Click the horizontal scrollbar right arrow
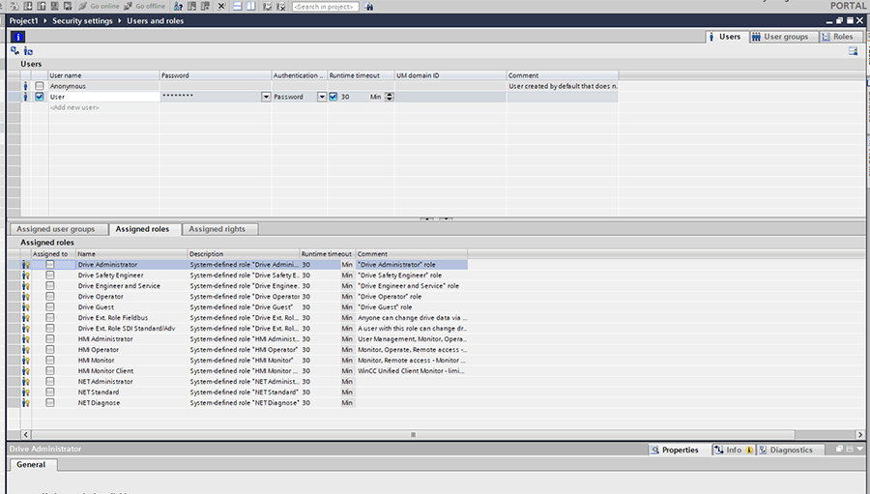The image size is (870, 494). (x=859, y=435)
